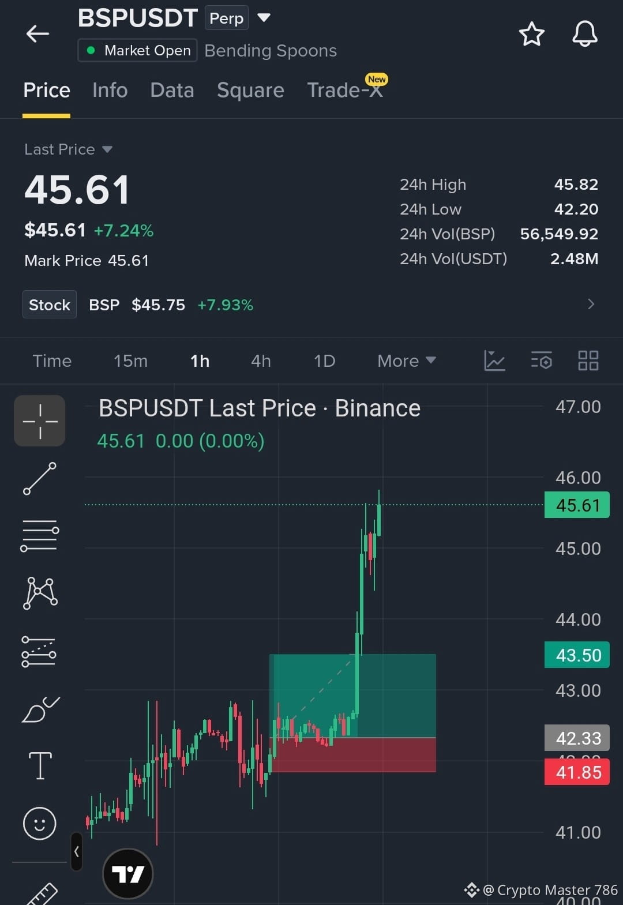Click the Bending Spoons company name
Viewport: 623px width, 905px height.
click(x=271, y=51)
